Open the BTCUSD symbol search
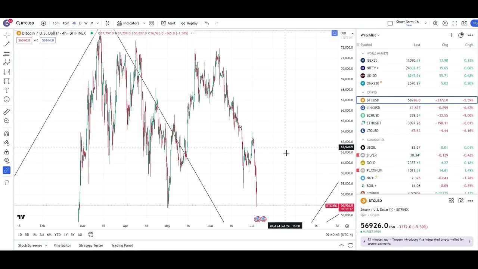478x269 pixels. 25,23
